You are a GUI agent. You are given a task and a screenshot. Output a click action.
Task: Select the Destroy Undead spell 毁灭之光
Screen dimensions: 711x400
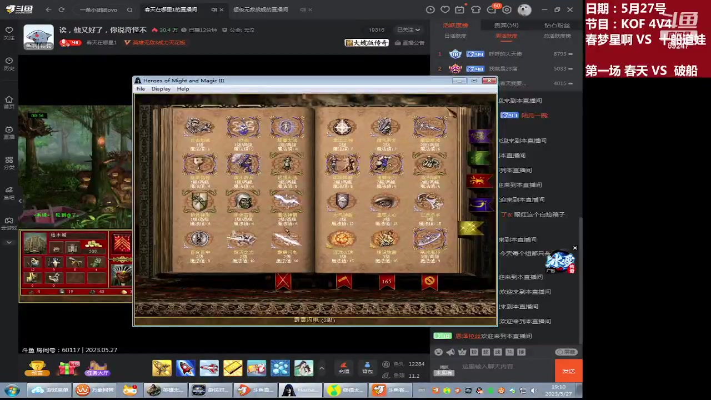pyautogui.click(x=243, y=239)
